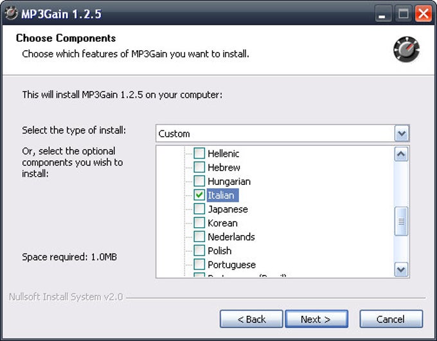Close the MP3Gain installer window
437x341 pixels.
(x=424, y=13)
